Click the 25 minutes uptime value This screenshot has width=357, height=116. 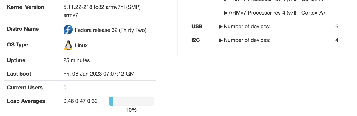click(x=76, y=60)
